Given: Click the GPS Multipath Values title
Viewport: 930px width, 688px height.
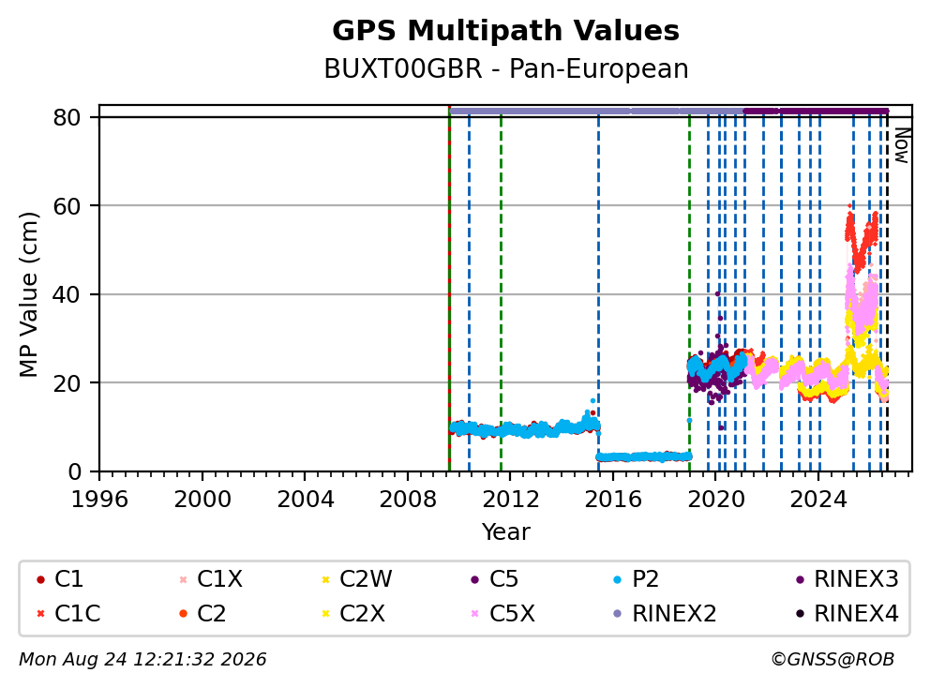Looking at the screenshot, I should pos(505,31).
